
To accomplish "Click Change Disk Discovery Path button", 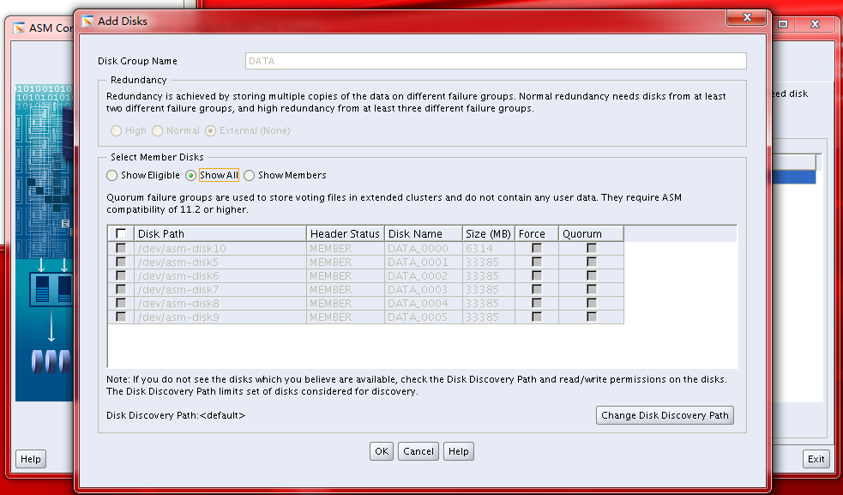I will pos(665,415).
